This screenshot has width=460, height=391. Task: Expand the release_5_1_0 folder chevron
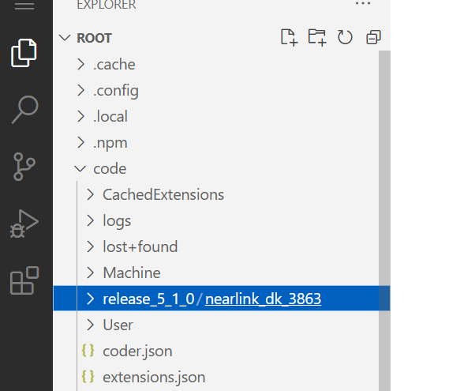point(91,299)
